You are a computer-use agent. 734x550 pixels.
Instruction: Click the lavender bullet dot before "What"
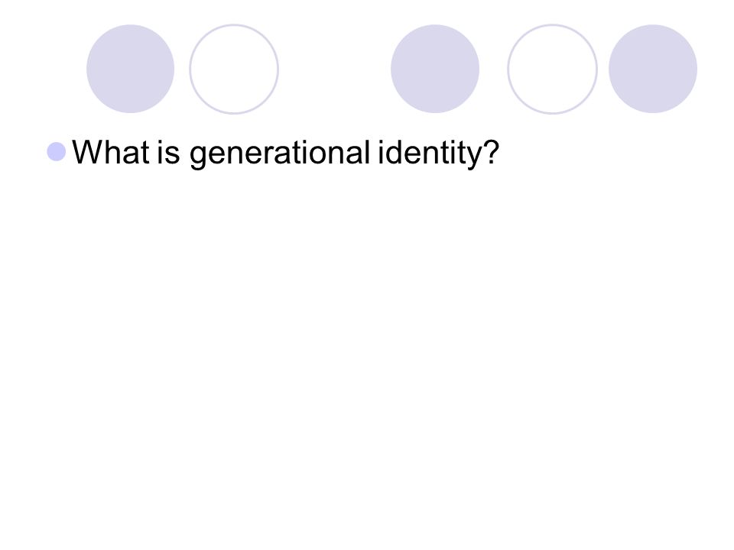coord(57,151)
